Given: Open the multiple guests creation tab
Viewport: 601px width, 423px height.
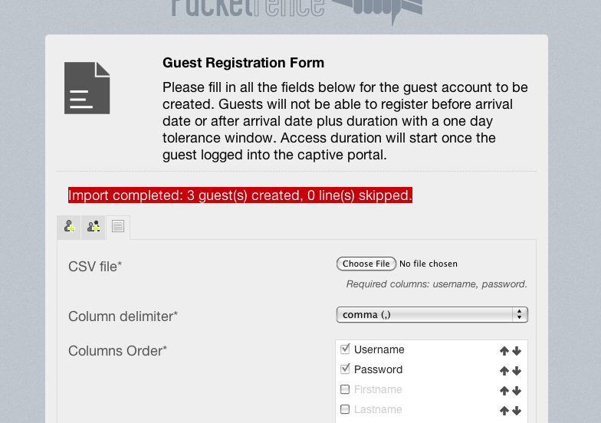Looking at the screenshot, I should pos(94,227).
